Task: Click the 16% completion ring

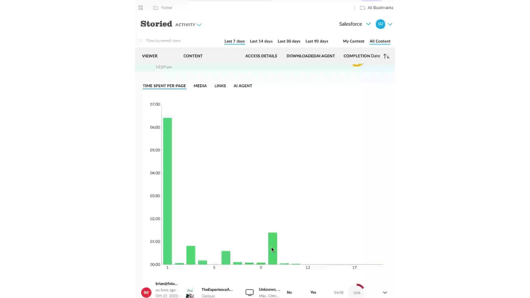Action: pyautogui.click(x=357, y=292)
